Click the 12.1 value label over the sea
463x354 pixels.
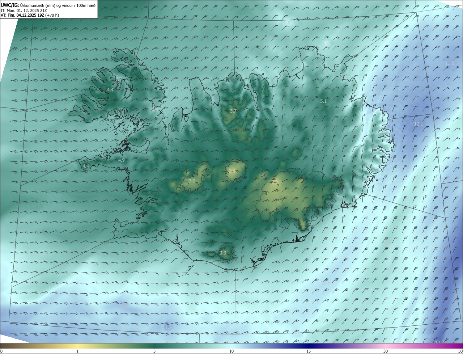[419, 124]
